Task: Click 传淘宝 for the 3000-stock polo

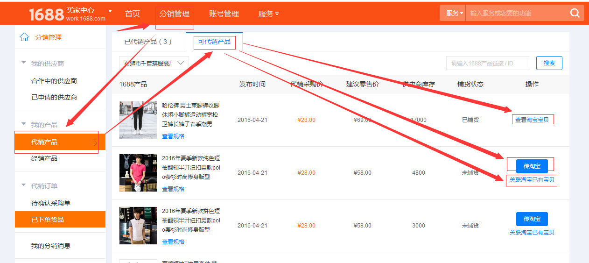Action: (532, 219)
